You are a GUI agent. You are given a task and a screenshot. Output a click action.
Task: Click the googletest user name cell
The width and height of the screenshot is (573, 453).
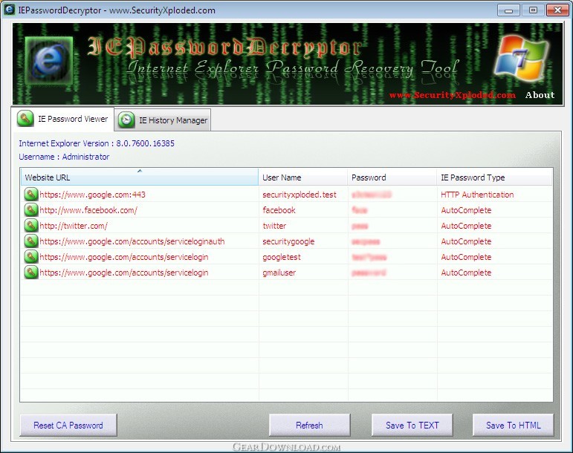(282, 257)
